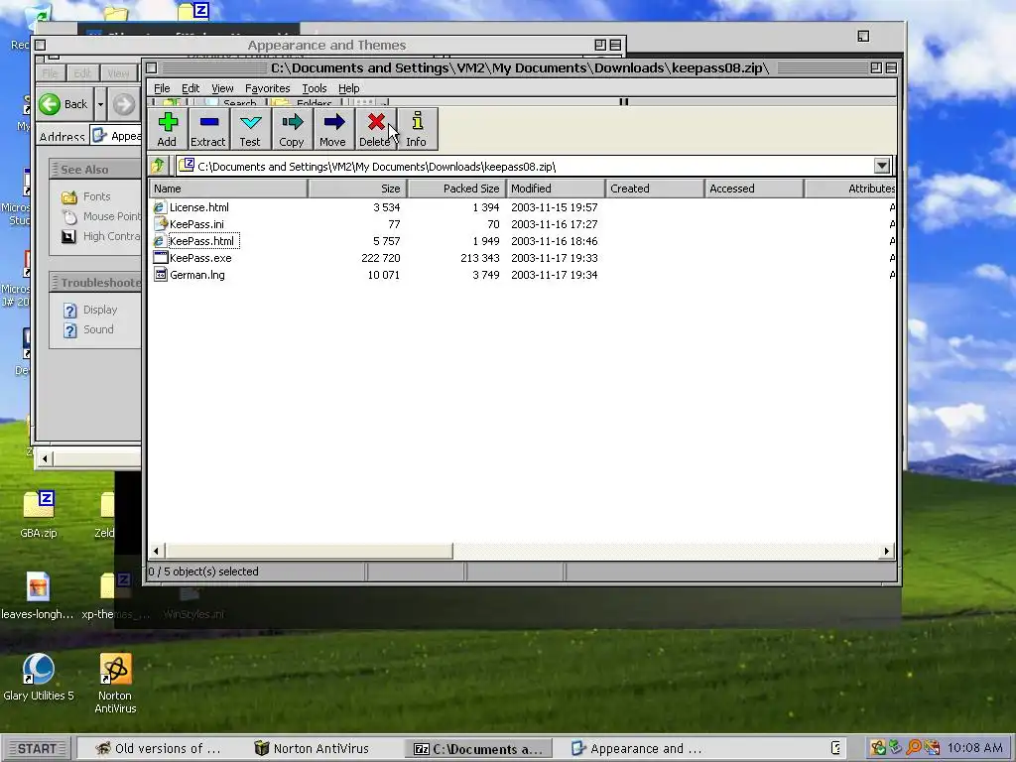Sort by the Modified column header
The width and height of the screenshot is (1016, 762).
point(556,189)
